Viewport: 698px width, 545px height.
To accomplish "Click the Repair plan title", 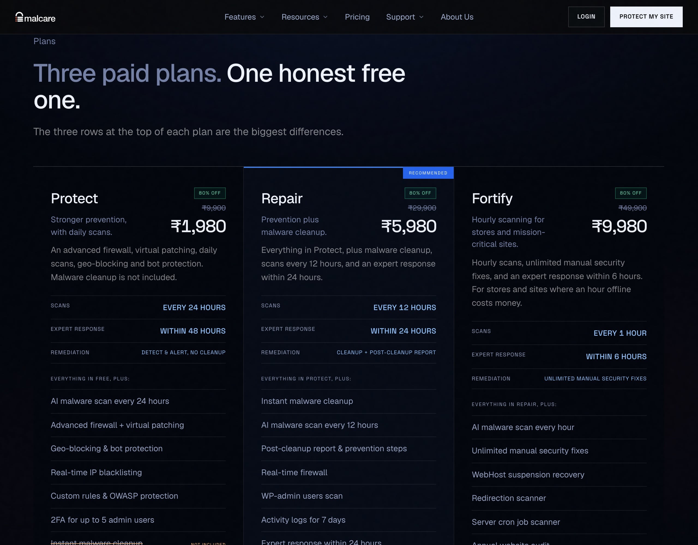I will 282,198.
